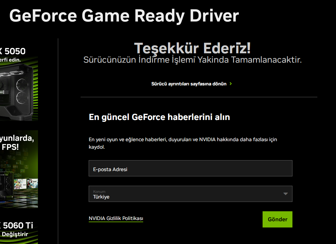Screen dimensions: 336x244
Task: Click the green Gönder button
Action: [x=277, y=219]
